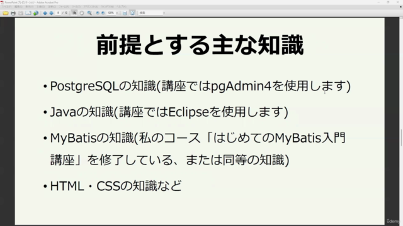Close the document with the small menu-bar square
403x226 pixels.
(x=400, y=7)
